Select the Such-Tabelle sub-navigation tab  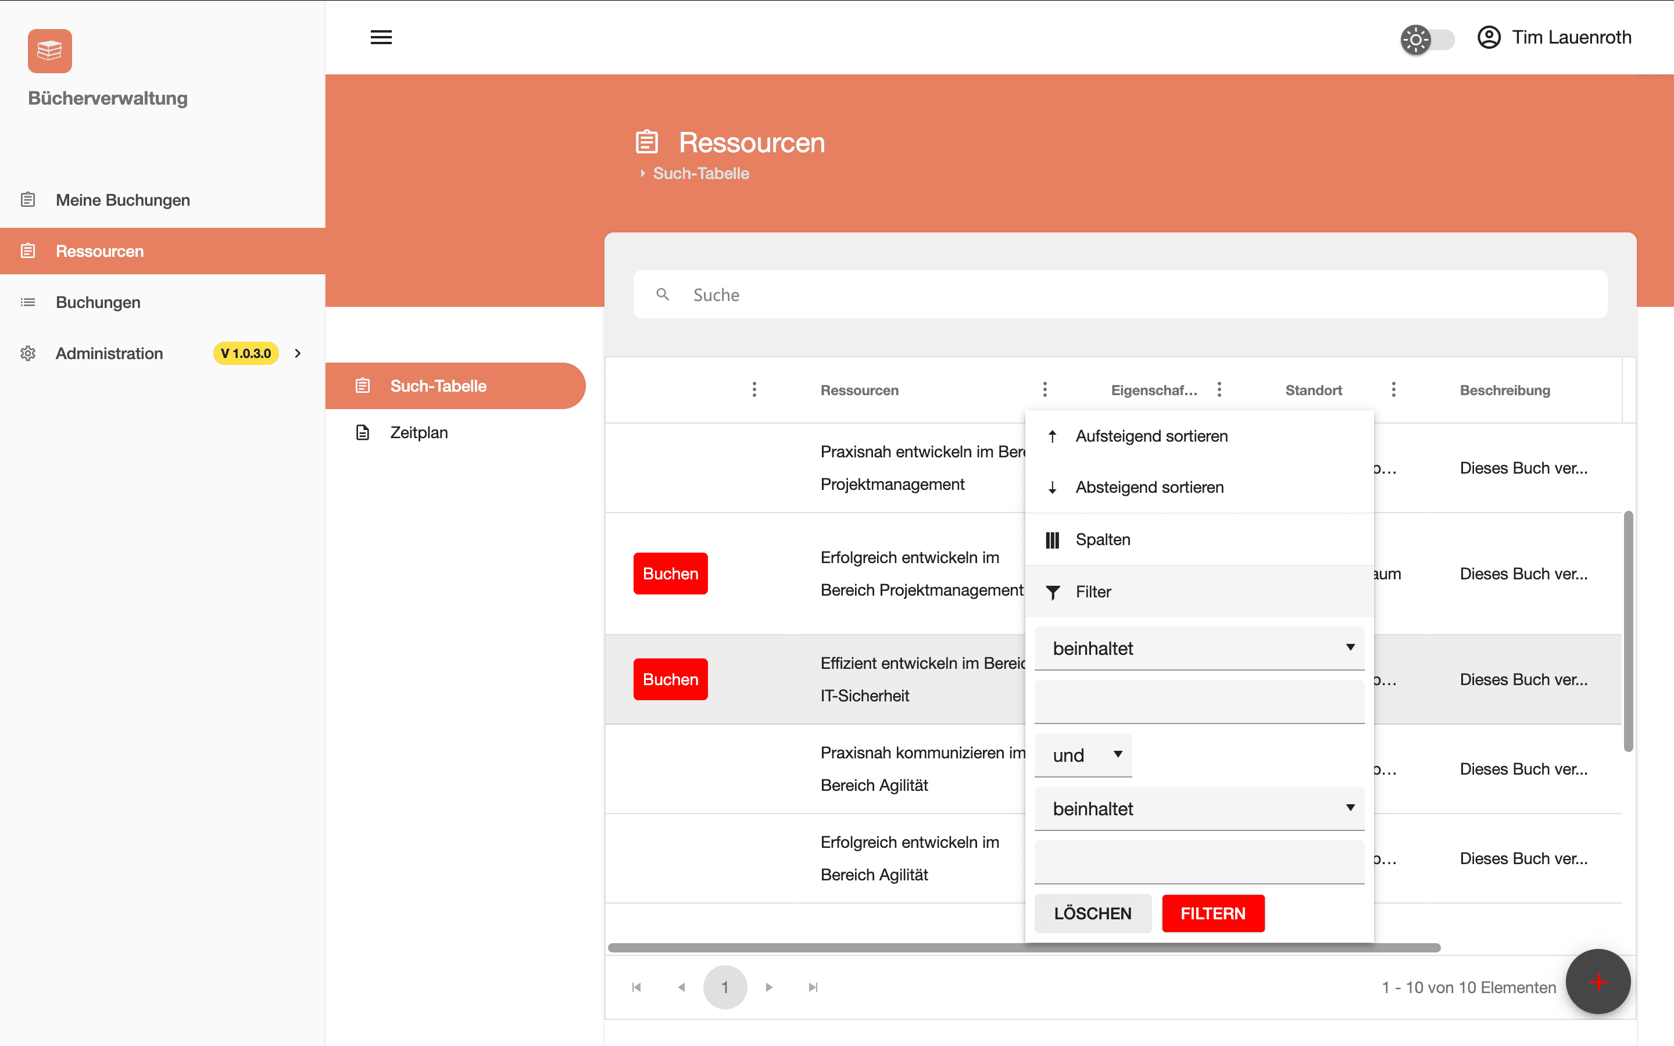[x=455, y=386]
